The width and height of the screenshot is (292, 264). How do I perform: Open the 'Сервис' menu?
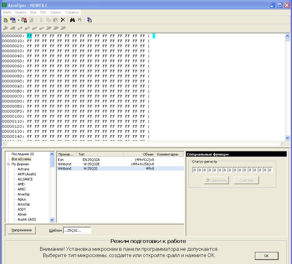[56, 12]
